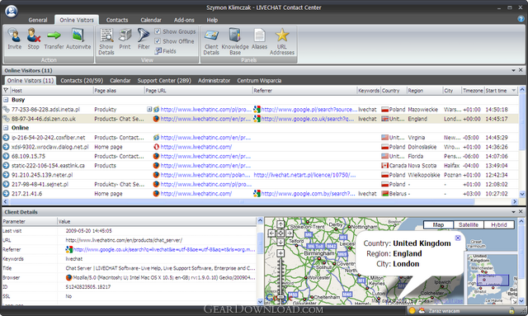Screen dimensions: 528x316
Task: Select the static-222-106-154.eastlink.ca visitor row
Action: click(x=260, y=165)
